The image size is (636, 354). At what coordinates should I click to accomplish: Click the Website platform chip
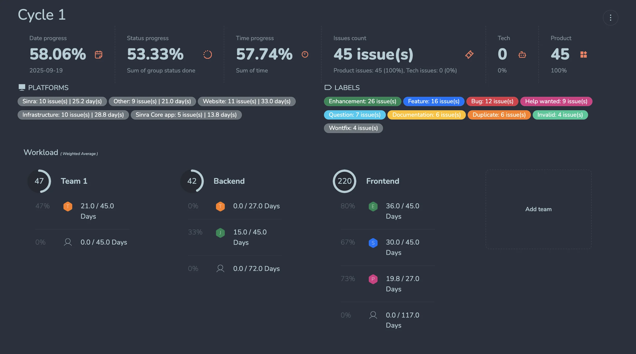pos(247,101)
